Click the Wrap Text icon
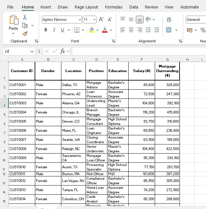The height and width of the screenshot is (209, 206). 169,20
